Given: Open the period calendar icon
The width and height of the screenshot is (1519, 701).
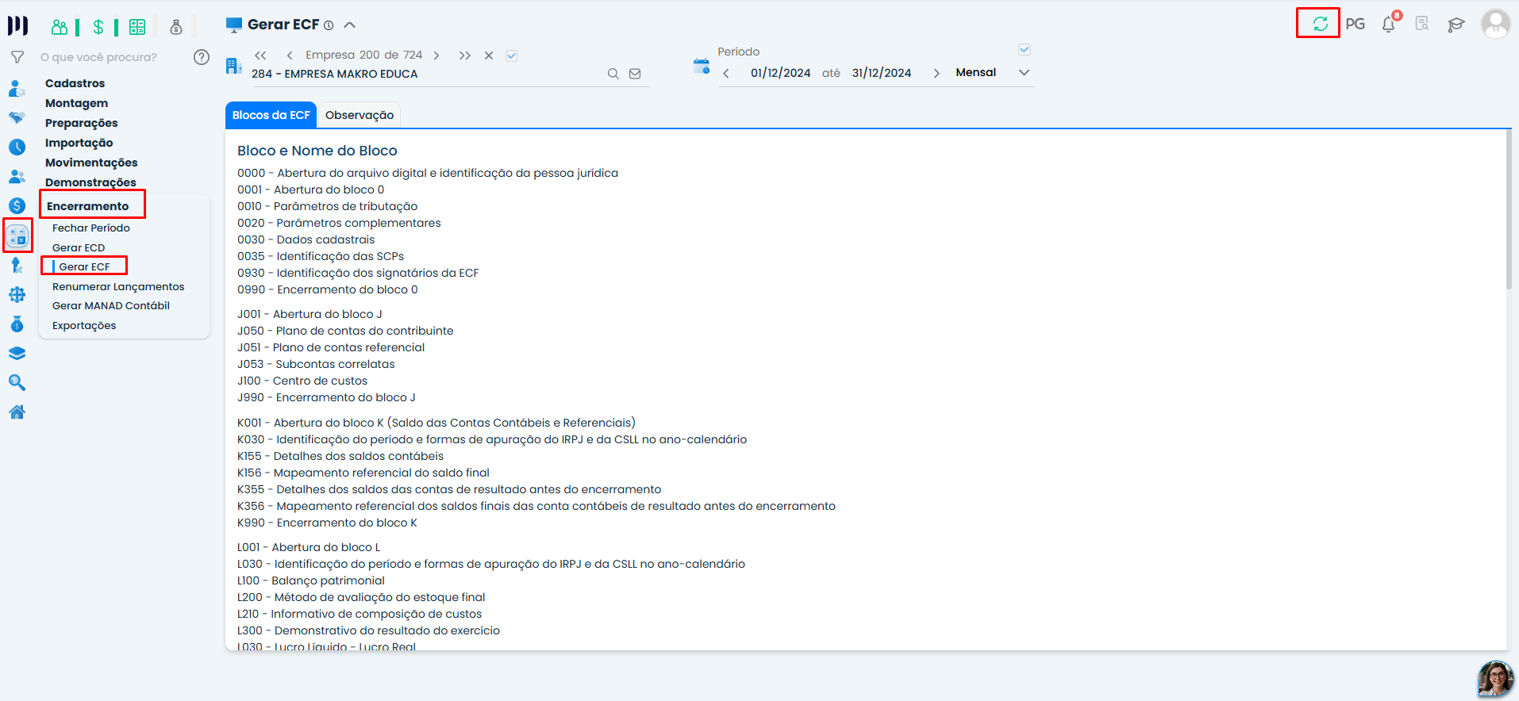Looking at the screenshot, I should pyautogui.click(x=702, y=66).
